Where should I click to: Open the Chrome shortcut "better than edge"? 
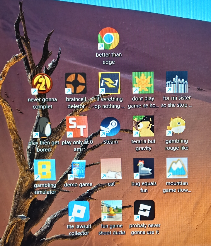pos(108,39)
